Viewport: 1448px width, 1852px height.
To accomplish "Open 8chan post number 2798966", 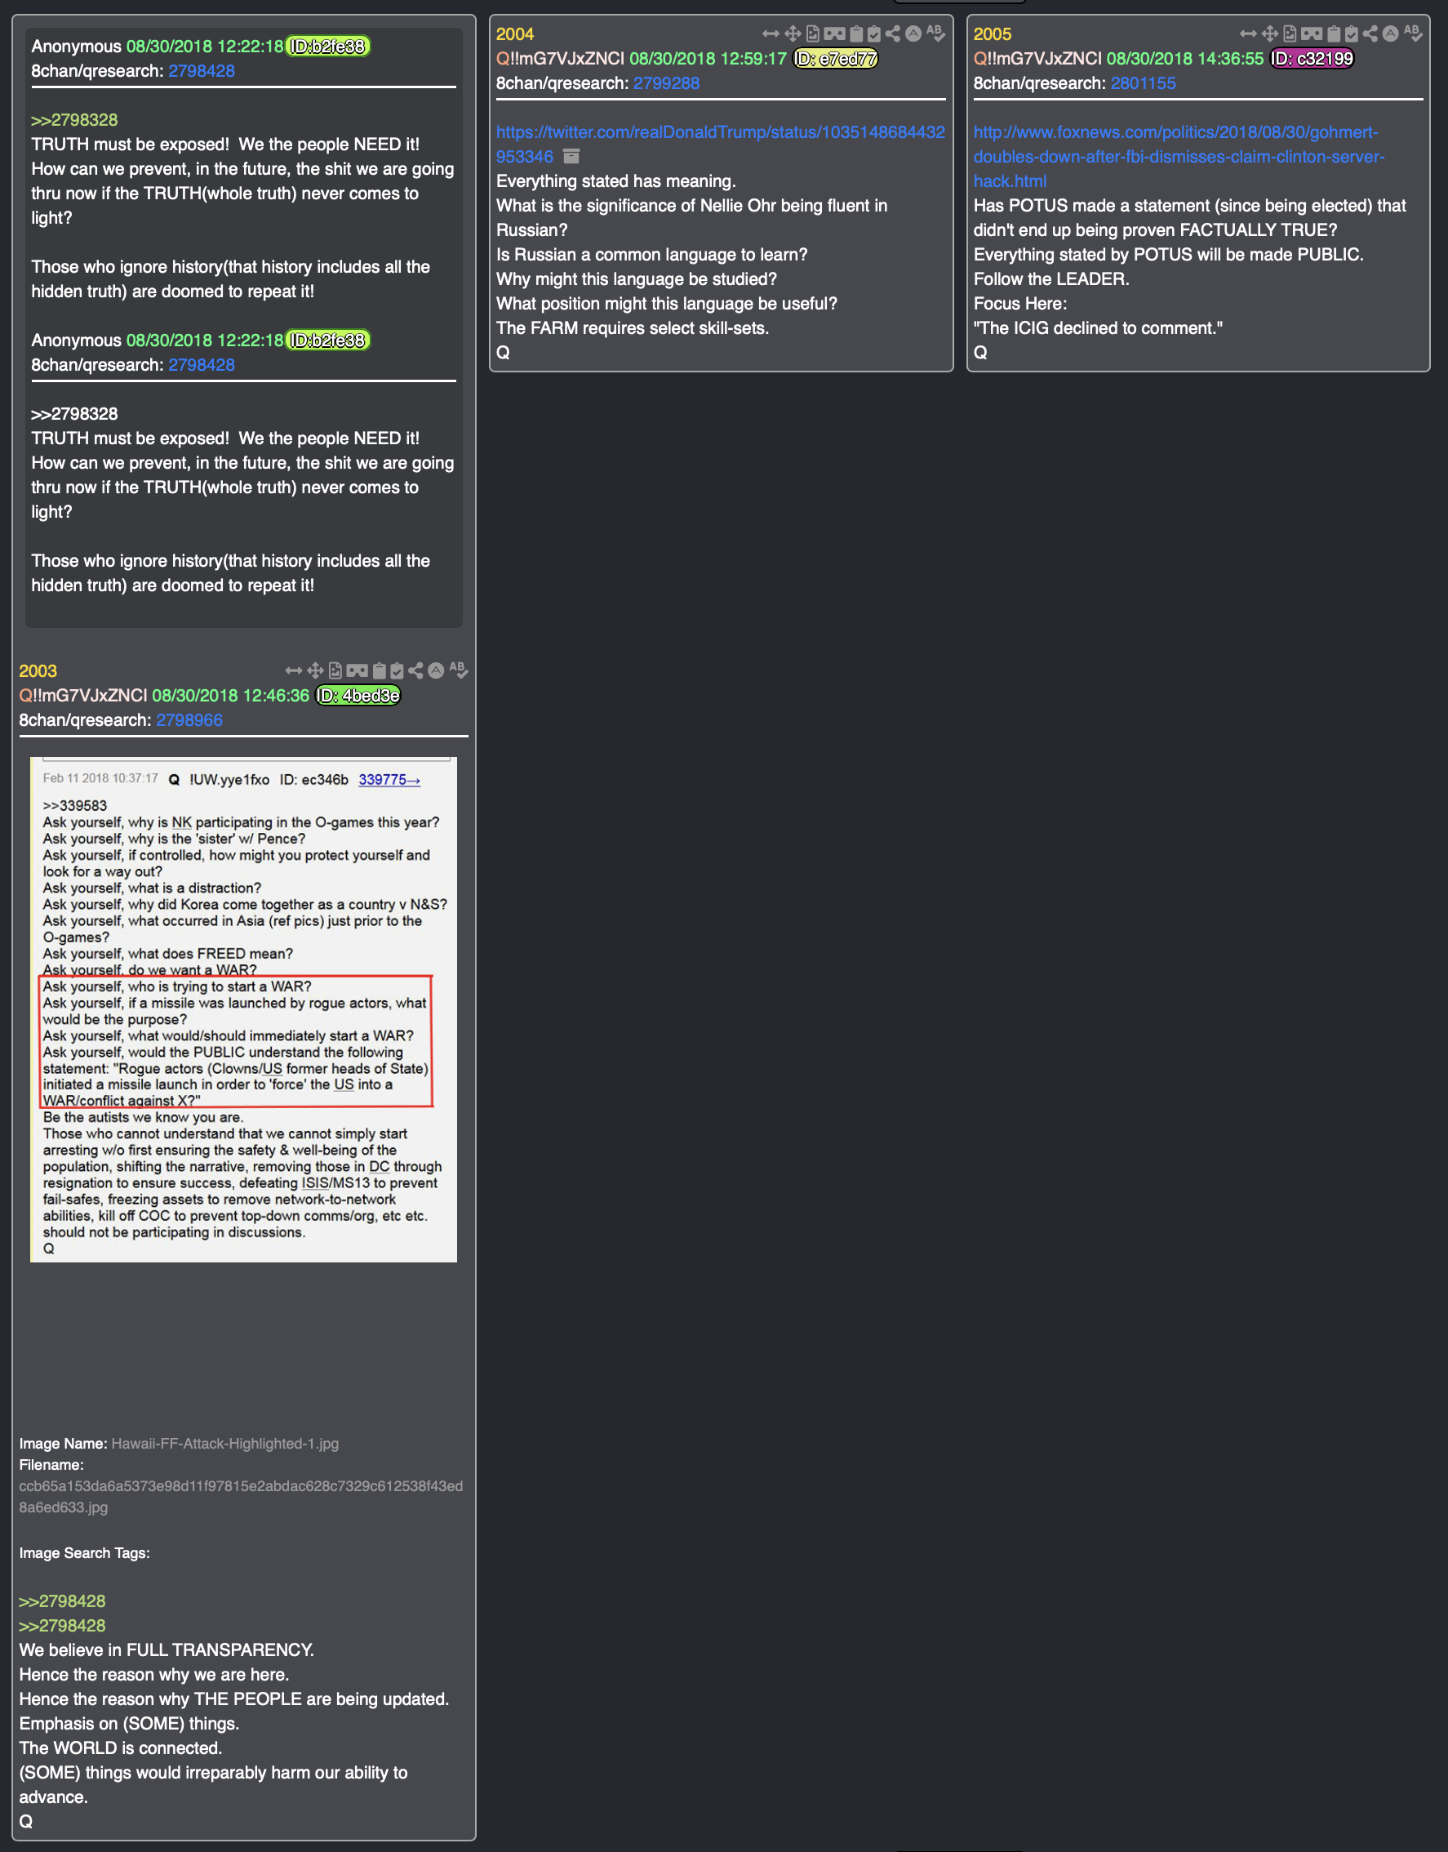I will pos(189,720).
